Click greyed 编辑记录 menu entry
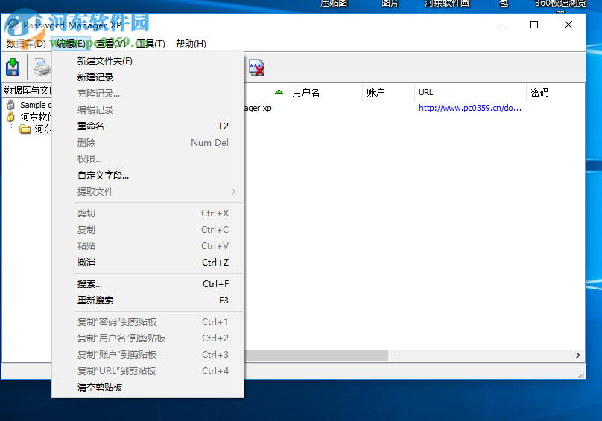 [148, 109]
